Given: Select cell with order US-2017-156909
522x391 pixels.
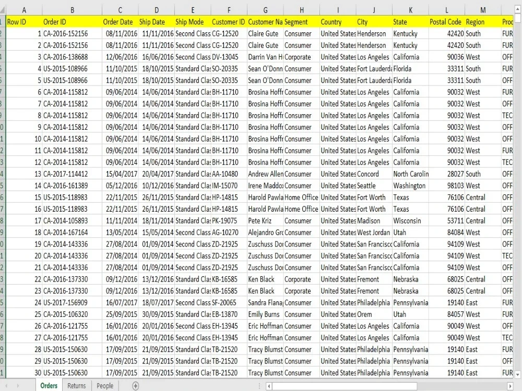Looking at the screenshot, I should point(72,302).
